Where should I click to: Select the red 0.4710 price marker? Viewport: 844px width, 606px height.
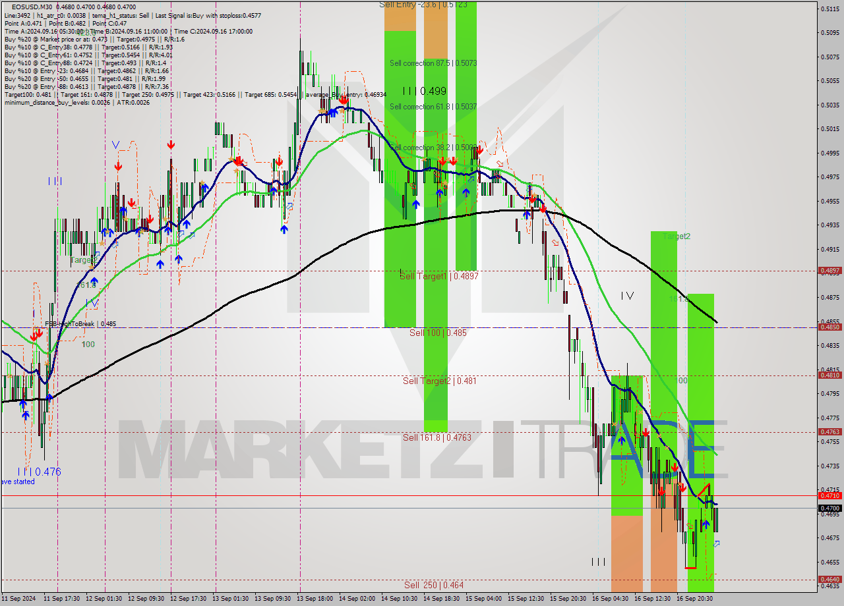829,495
